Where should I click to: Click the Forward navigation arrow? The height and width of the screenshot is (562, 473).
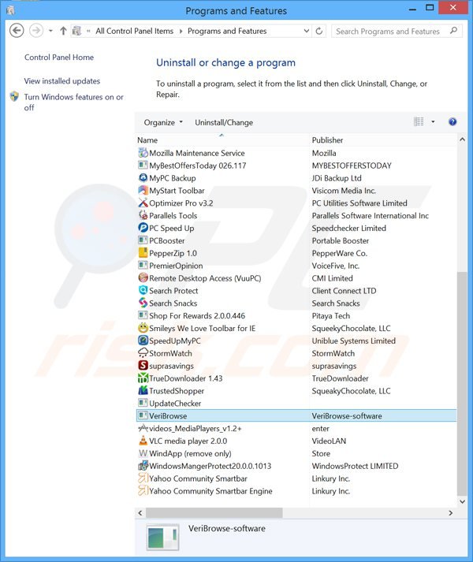(x=35, y=31)
